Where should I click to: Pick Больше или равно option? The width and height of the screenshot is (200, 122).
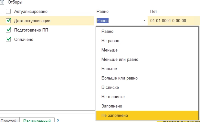tap(147, 78)
